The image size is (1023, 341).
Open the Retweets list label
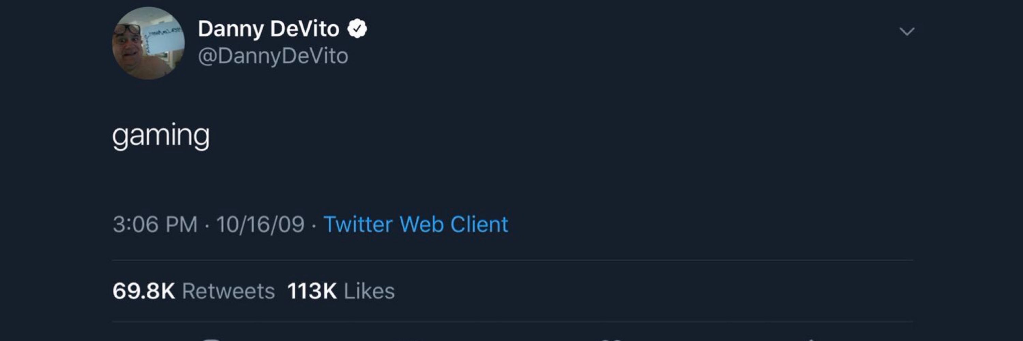click(x=228, y=291)
